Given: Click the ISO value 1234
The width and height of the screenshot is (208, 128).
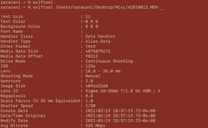Looking at the screenshot, I should (90, 66).
